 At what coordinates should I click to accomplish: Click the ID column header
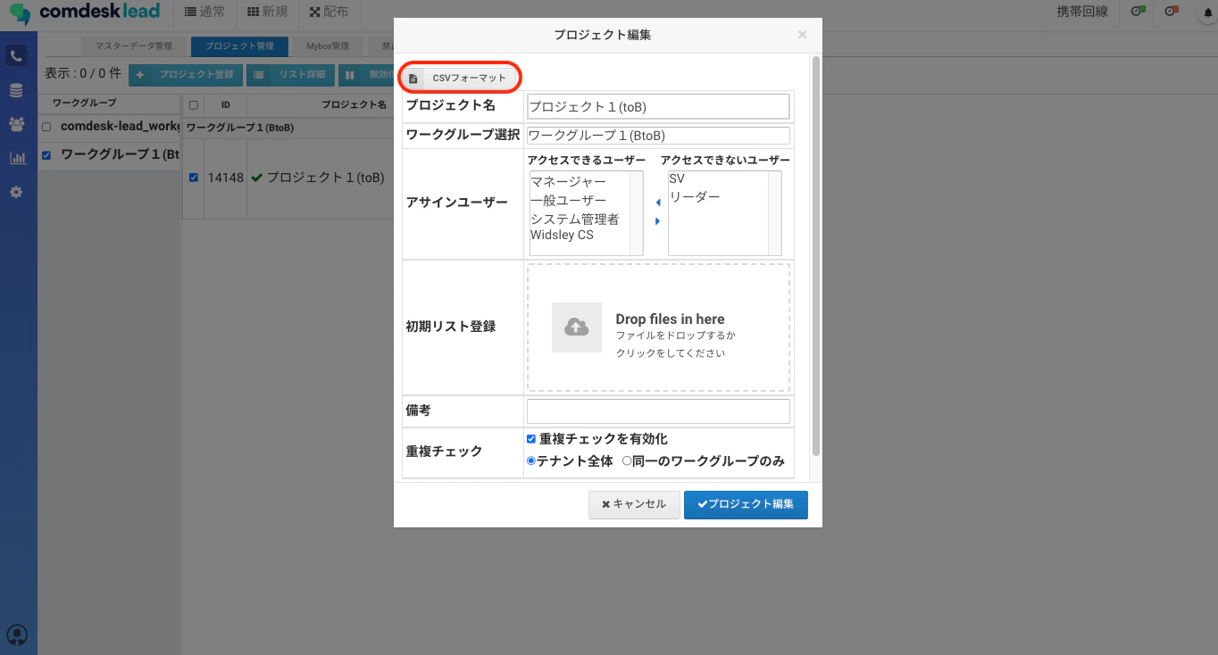[x=226, y=105]
